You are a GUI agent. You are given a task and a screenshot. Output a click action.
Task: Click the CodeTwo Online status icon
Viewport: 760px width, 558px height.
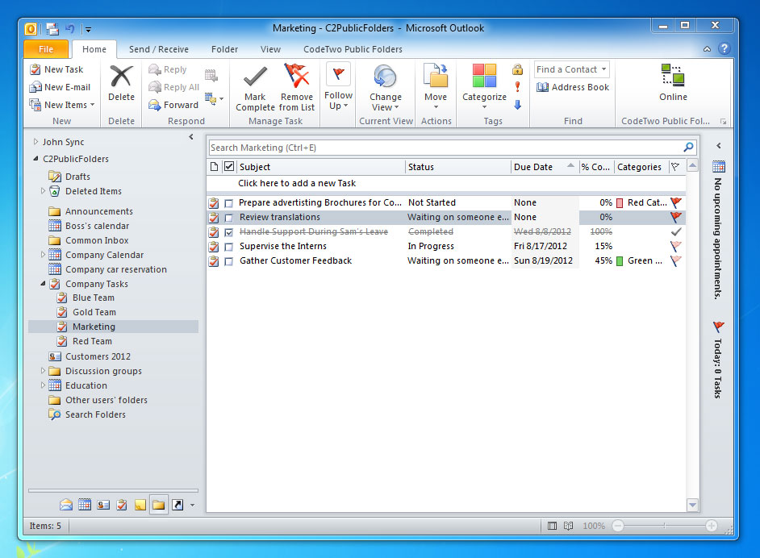673,76
